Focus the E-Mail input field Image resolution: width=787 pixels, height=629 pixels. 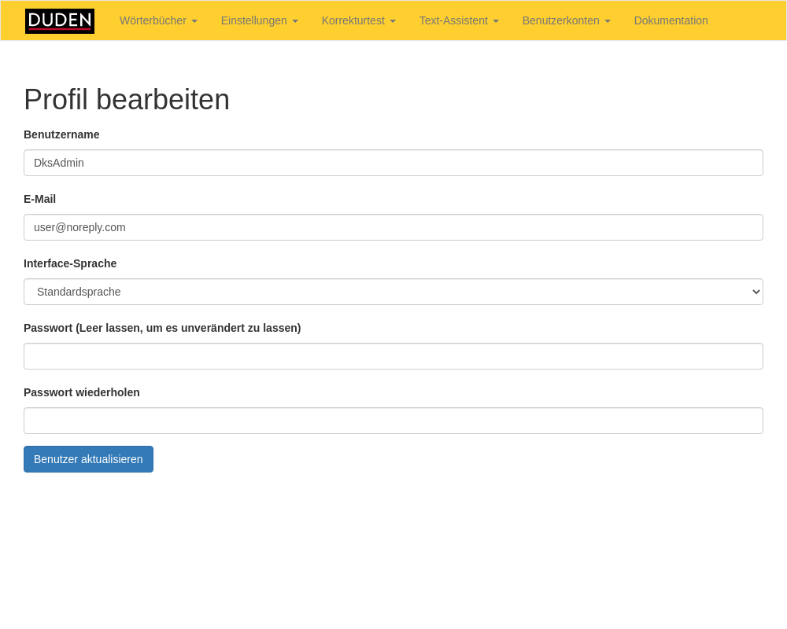click(393, 227)
